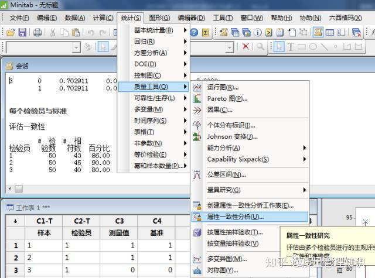Screen dimensions: 375x278
Task: Select the rectangle drawing tool
Action: click(302, 47)
